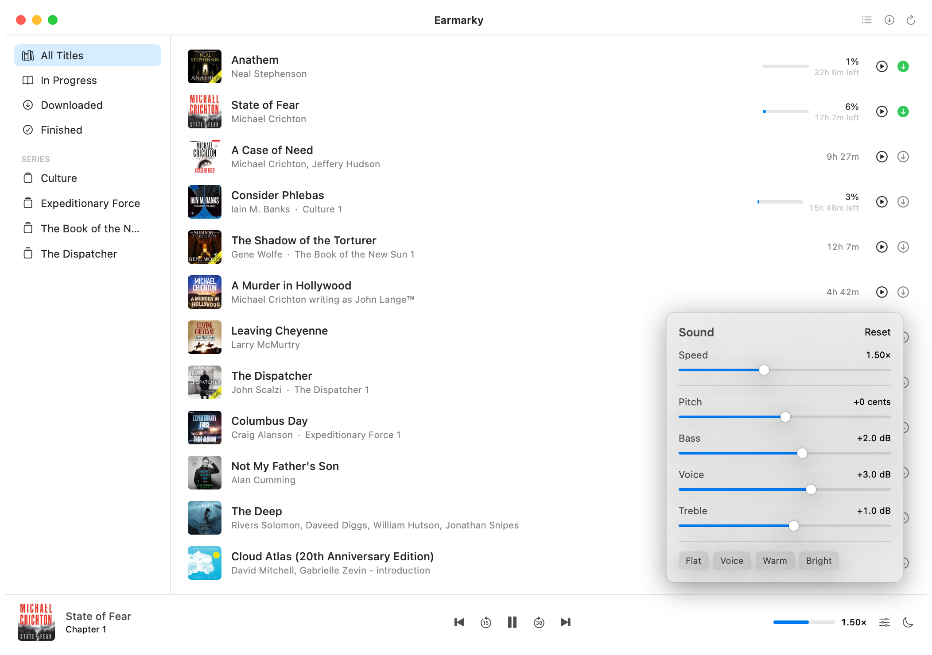Click the green downloaded badge for State of Fear
932x655 pixels.
(903, 112)
